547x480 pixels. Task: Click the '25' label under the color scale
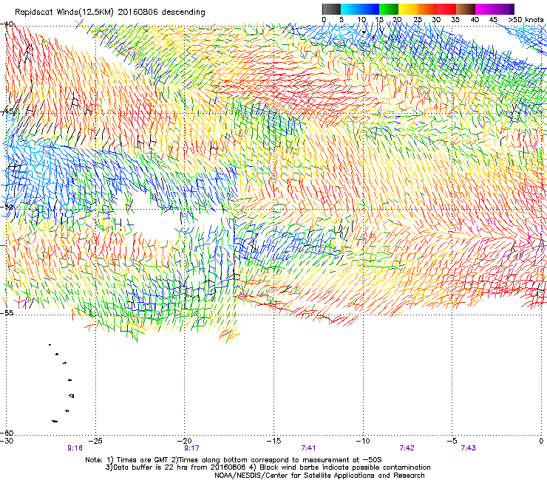coord(417,19)
